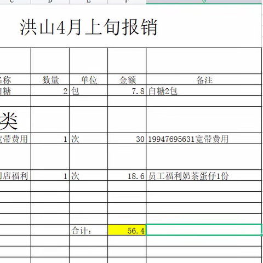
Task: Select the yellow total cell 56.4
Action: pos(127,230)
